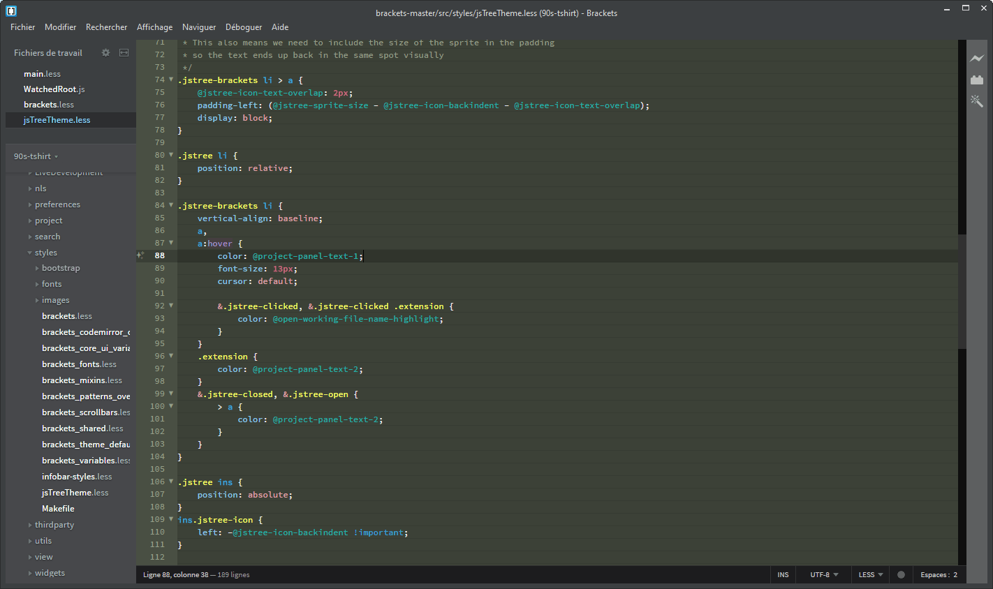Click Ligne 88, colonne 38 to jump to line

click(173, 574)
